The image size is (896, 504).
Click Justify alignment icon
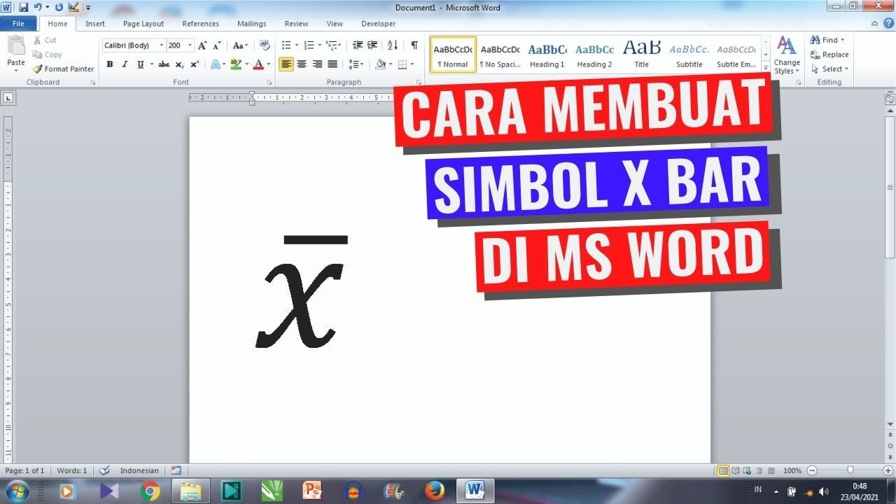point(332,64)
